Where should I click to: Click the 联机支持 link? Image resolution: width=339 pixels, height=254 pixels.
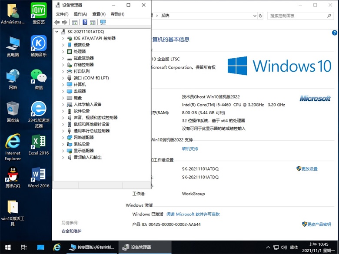[190, 148]
